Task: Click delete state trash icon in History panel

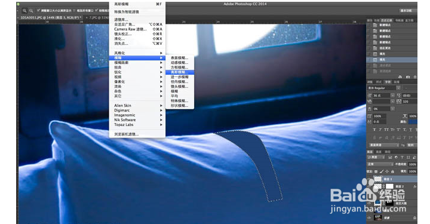Action: point(415,77)
